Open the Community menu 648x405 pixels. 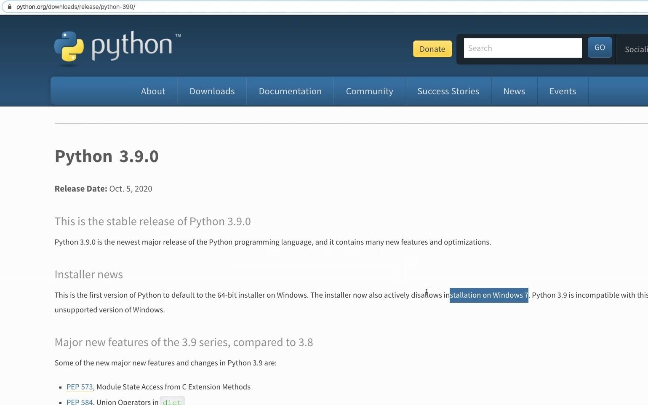[x=370, y=91]
